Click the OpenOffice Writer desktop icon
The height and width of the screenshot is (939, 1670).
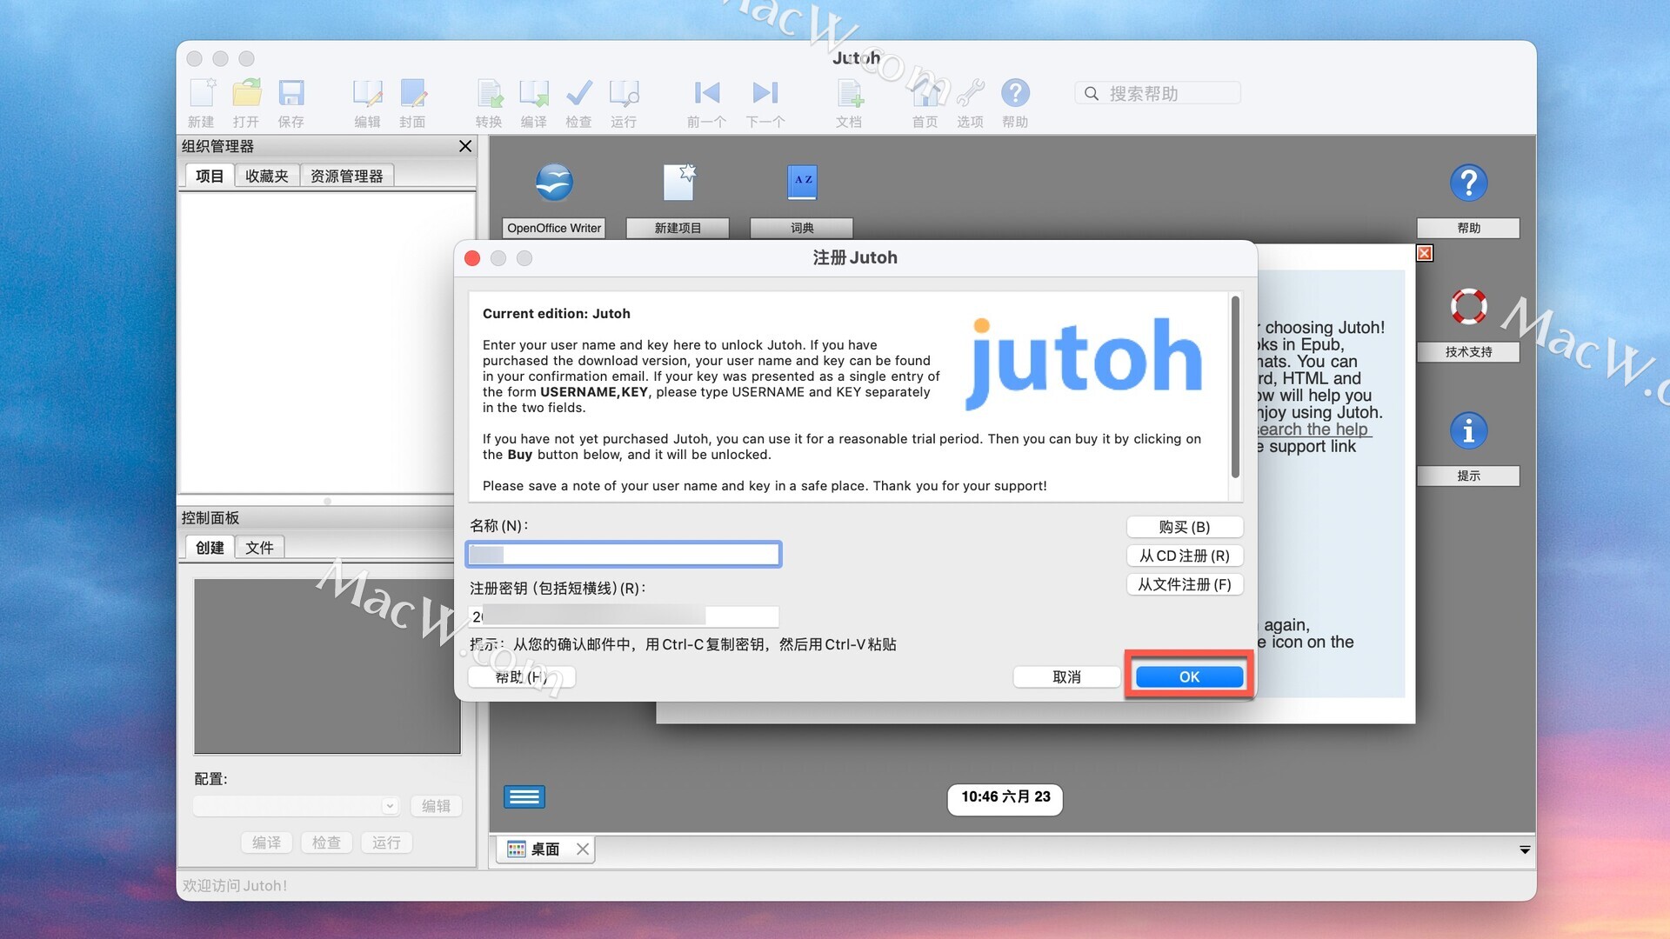pos(554,183)
